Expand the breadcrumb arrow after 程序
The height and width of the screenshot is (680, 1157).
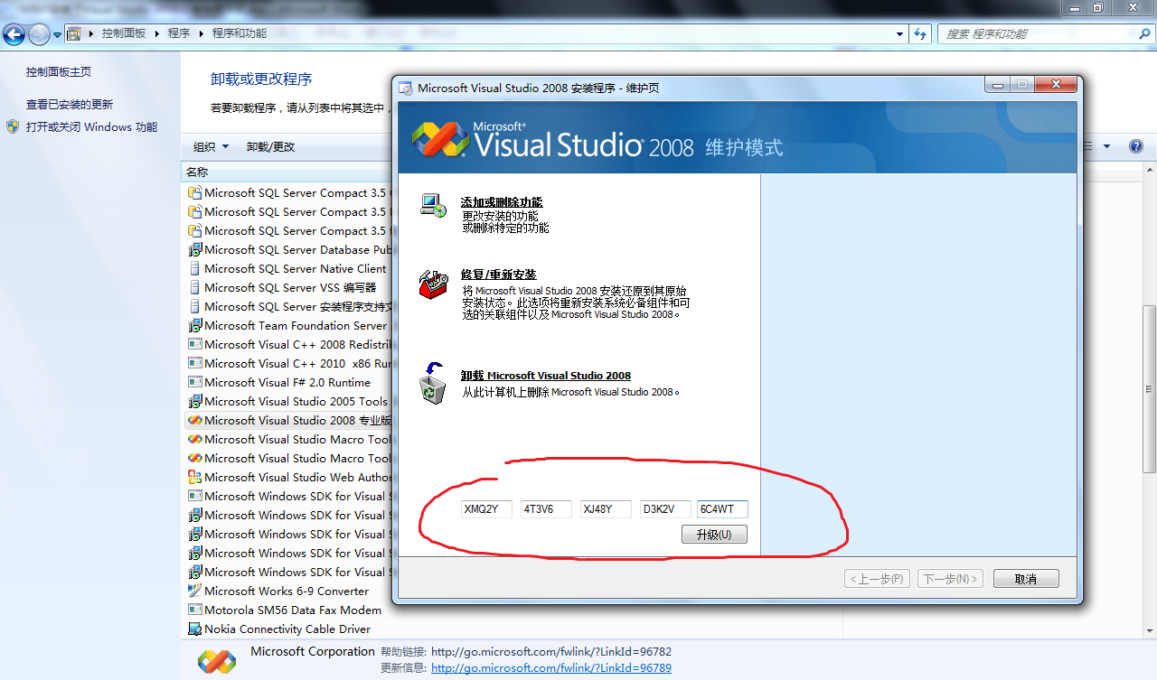[x=202, y=33]
